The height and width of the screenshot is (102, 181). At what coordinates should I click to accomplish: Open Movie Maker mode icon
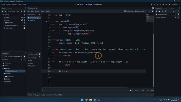tap(169, 5)
